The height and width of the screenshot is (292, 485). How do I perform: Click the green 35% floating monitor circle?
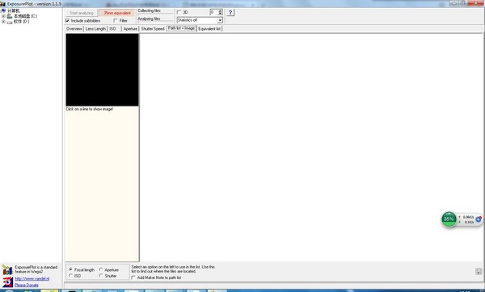coord(449,219)
